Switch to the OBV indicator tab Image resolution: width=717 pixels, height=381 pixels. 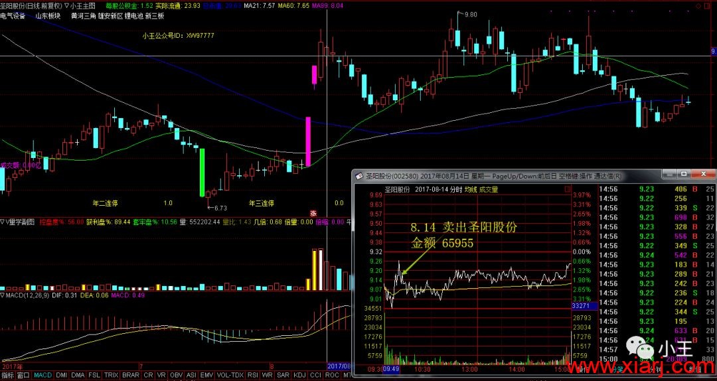click(176, 375)
